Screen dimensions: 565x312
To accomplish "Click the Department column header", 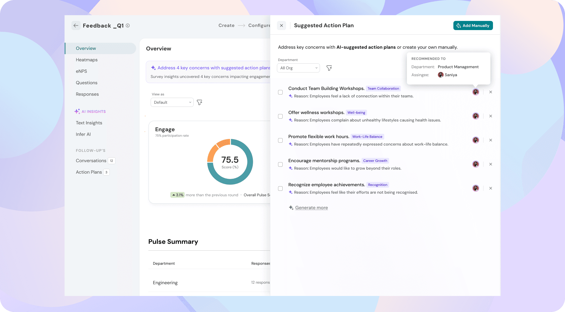I will [x=164, y=264].
